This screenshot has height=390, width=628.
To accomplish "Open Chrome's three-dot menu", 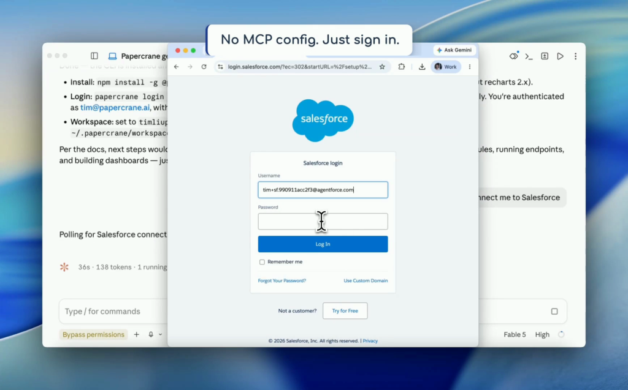I will 470,67.
